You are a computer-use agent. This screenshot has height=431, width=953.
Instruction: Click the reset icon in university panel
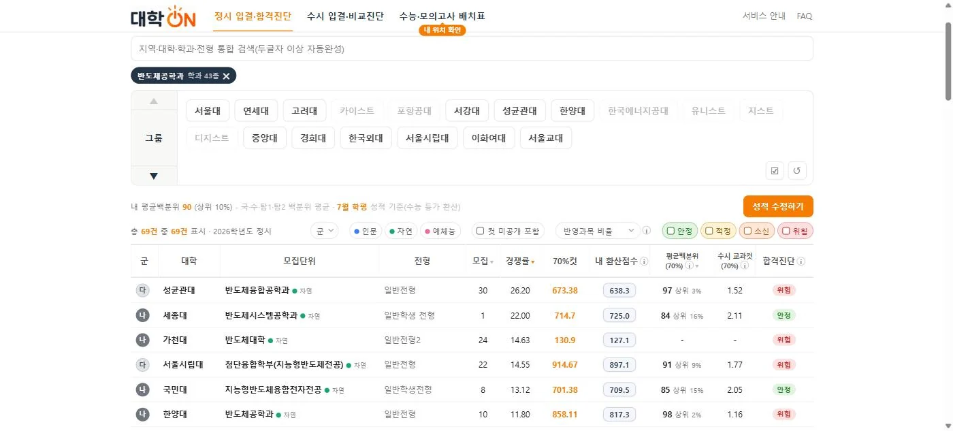click(x=798, y=170)
